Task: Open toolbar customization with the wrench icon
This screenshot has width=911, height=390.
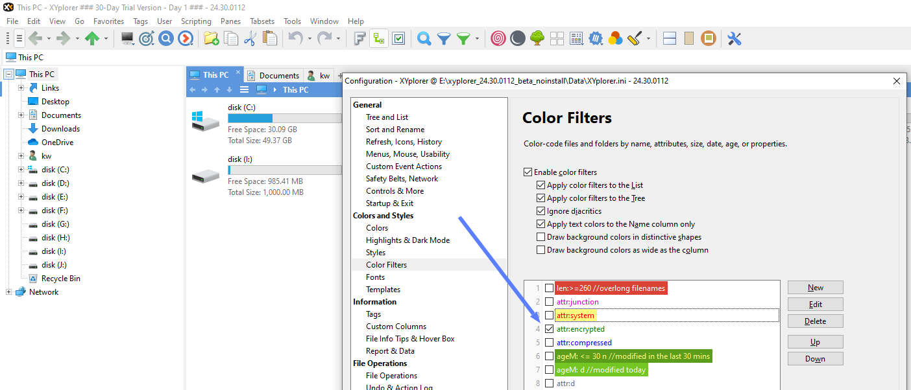Action: pos(734,38)
